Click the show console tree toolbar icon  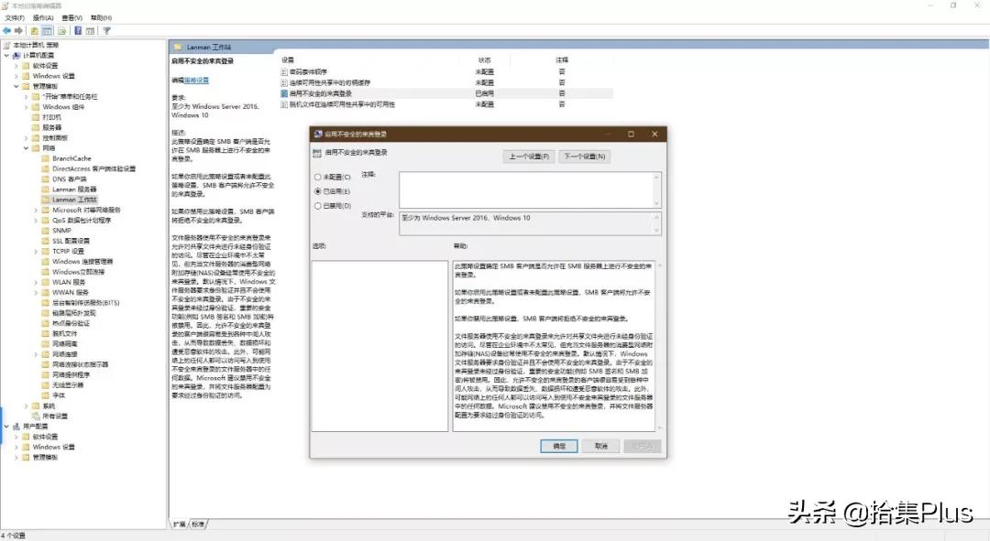click(48, 30)
